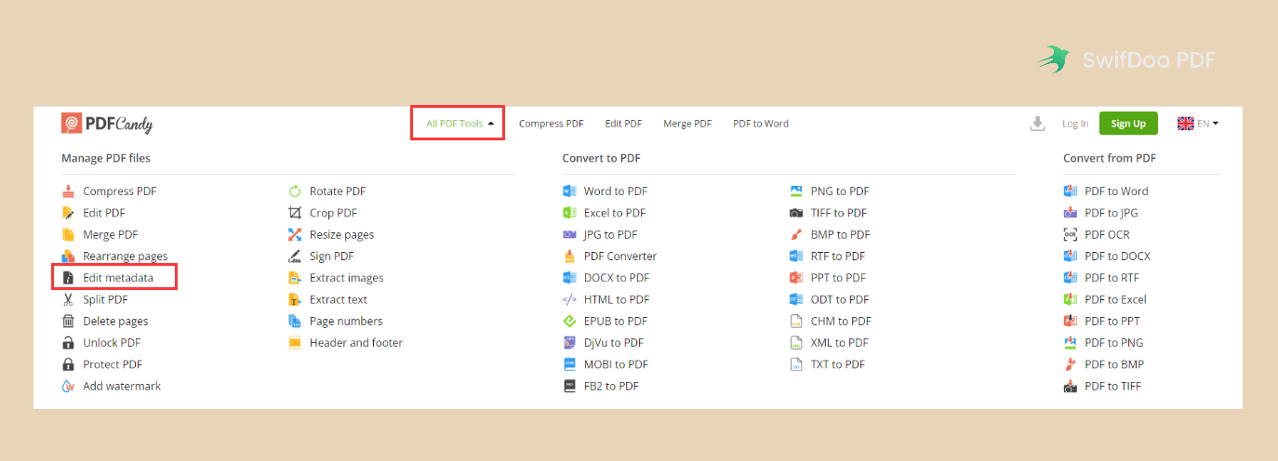The height and width of the screenshot is (461, 1278).
Task: Open the BMP to PDF link
Action: coord(841,234)
